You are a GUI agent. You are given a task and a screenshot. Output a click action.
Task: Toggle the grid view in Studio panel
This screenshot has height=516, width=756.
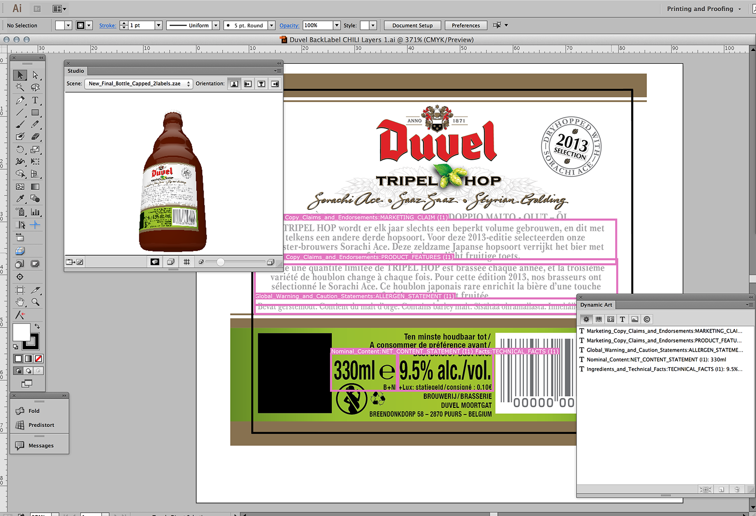(x=187, y=262)
